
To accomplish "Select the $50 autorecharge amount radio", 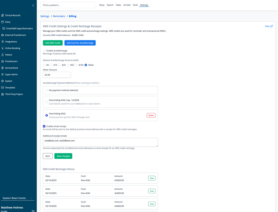I will pos(68,65).
